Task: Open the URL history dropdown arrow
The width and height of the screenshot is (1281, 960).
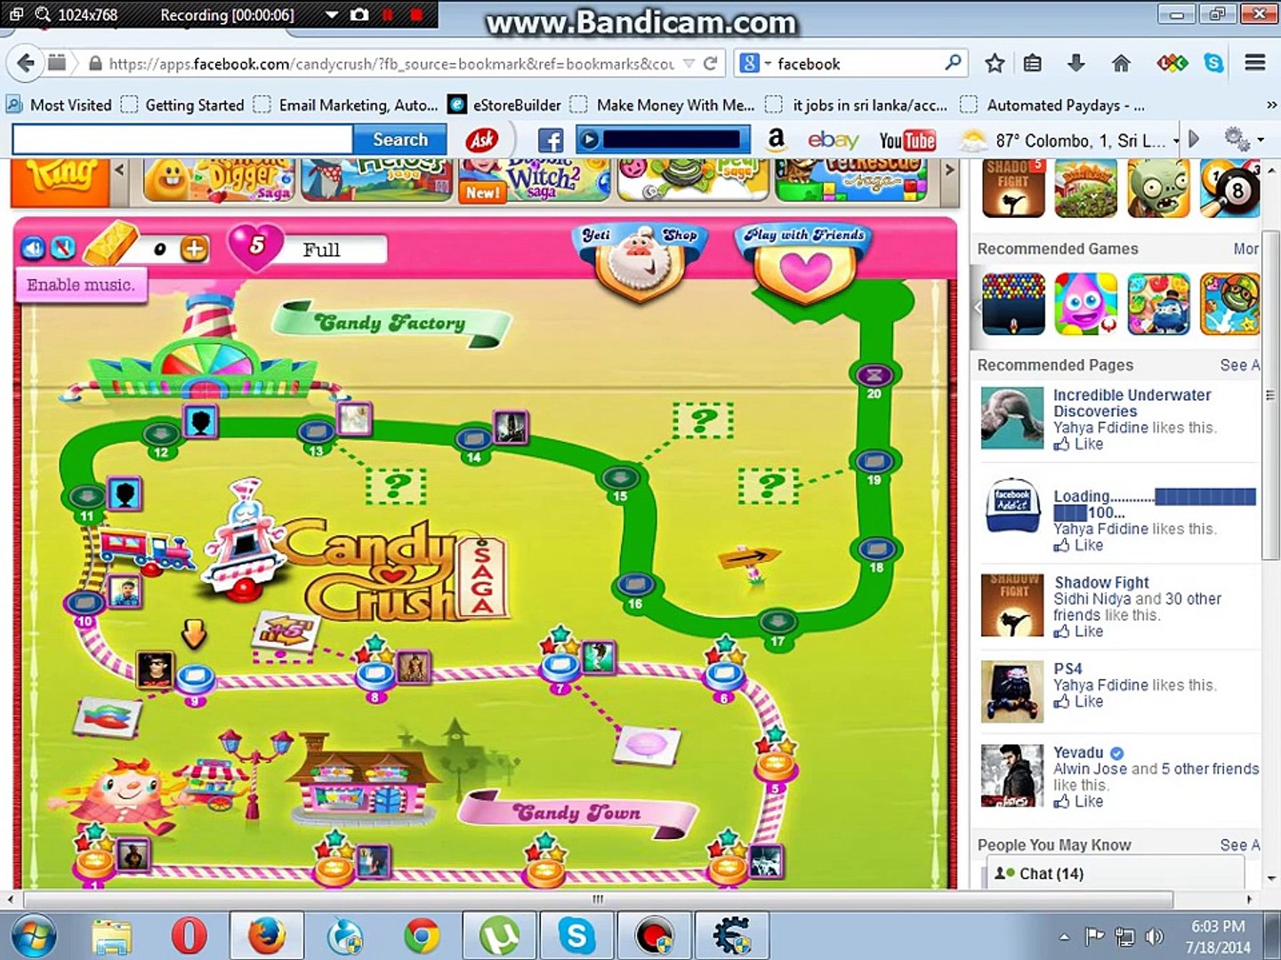Action: 689,63
